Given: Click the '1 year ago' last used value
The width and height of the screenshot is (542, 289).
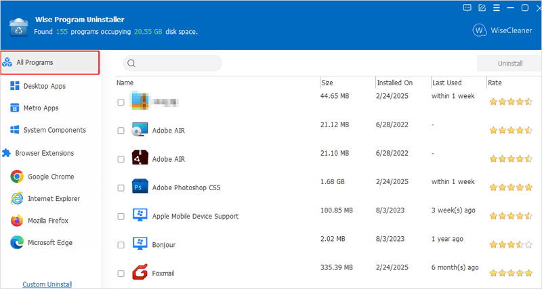Looking at the screenshot, I should 447,239.
